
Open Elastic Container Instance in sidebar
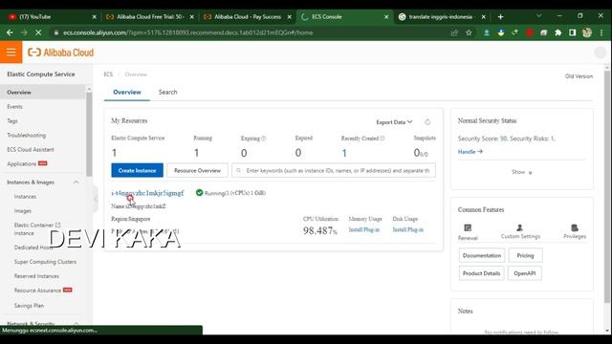pyautogui.click(x=37, y=229)
